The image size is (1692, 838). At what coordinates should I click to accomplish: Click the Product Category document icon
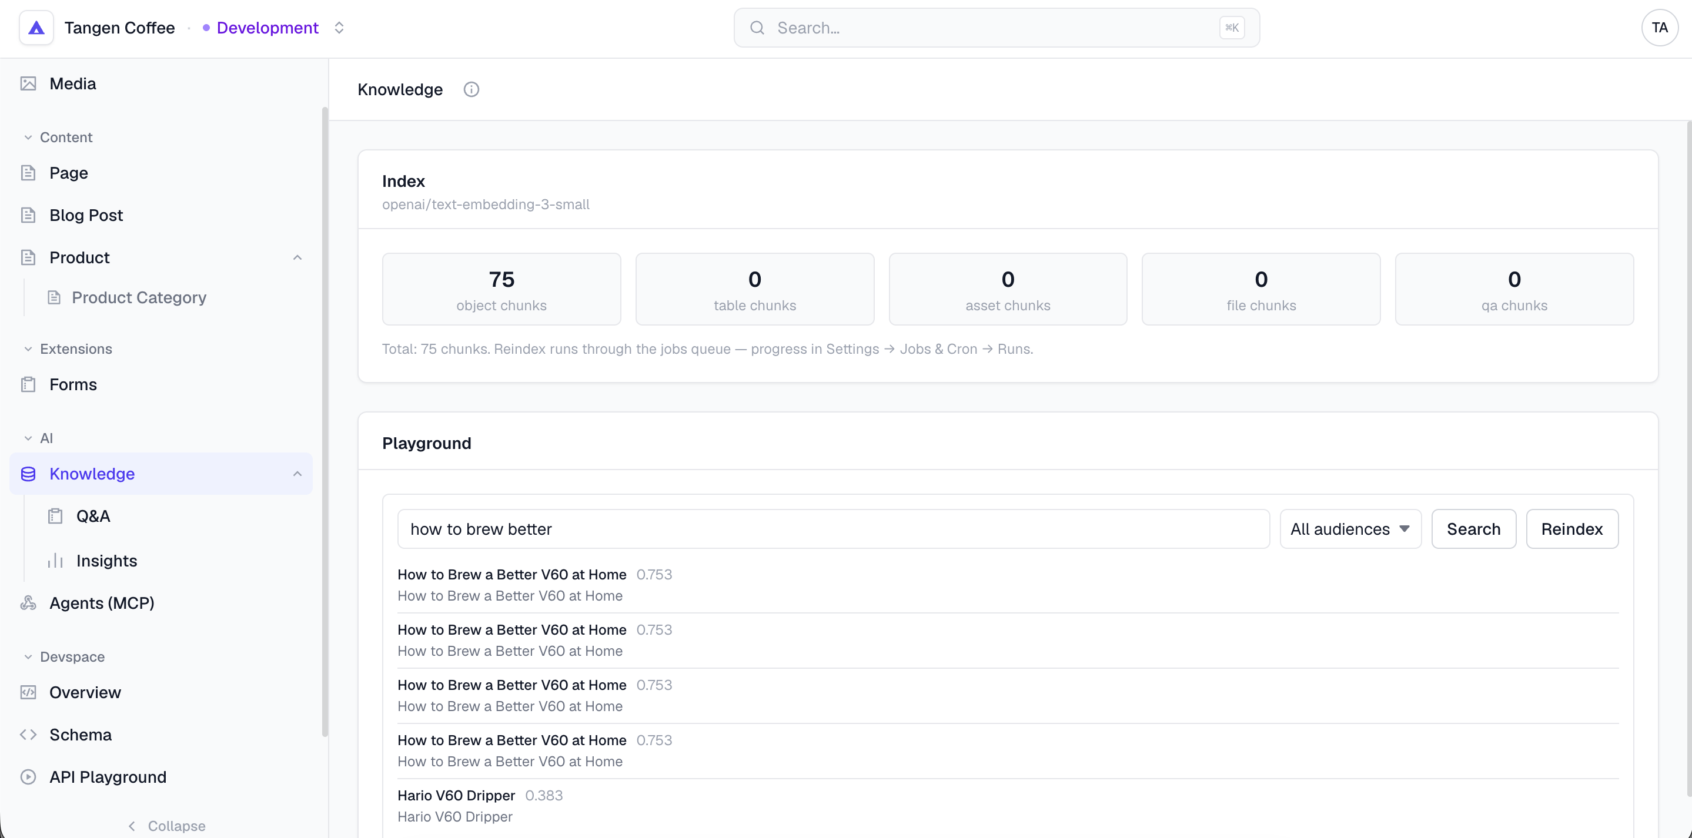55,297
